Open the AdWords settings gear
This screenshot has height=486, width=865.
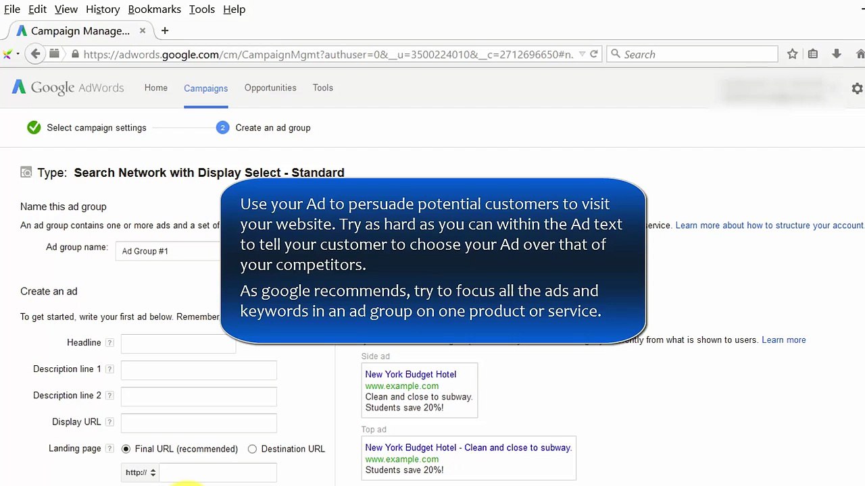click(x=857, y=88)
